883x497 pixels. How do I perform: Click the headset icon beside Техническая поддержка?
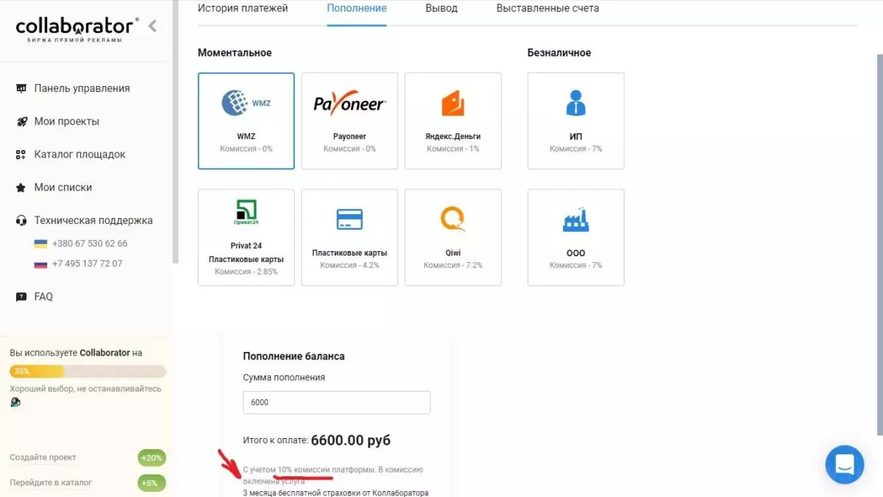pos(21,220)
